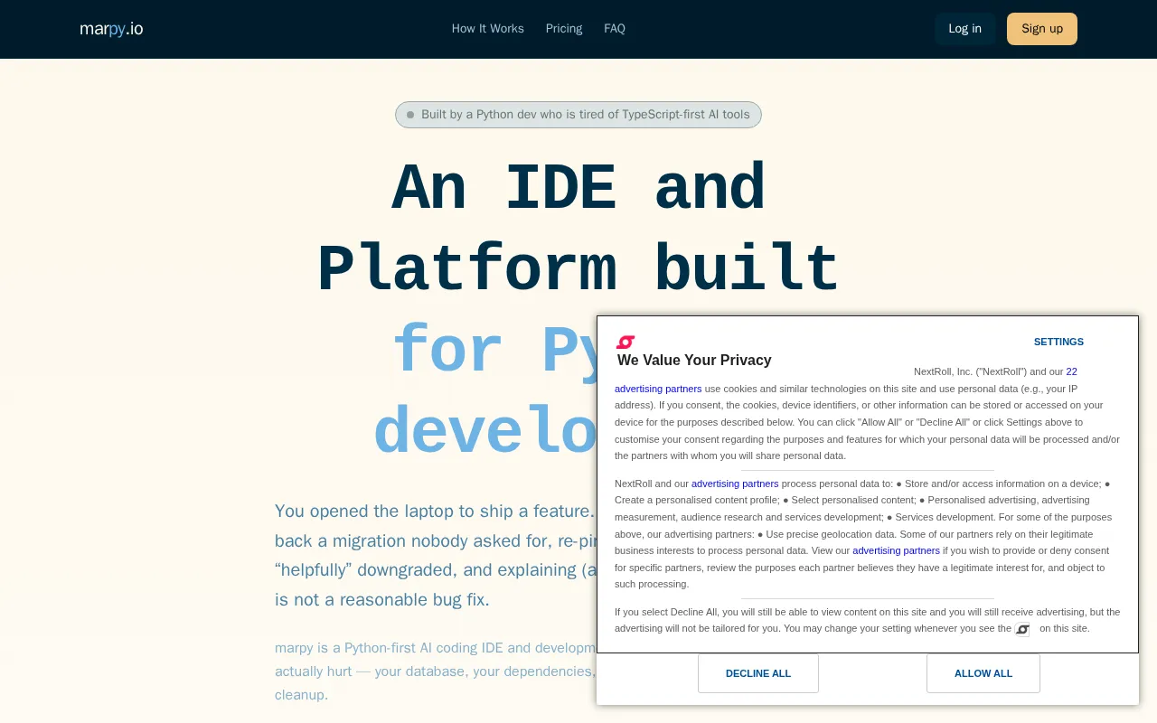
Task: Click 'is not a reasonable bug fix.' text
Action: [x=382, y=600]
